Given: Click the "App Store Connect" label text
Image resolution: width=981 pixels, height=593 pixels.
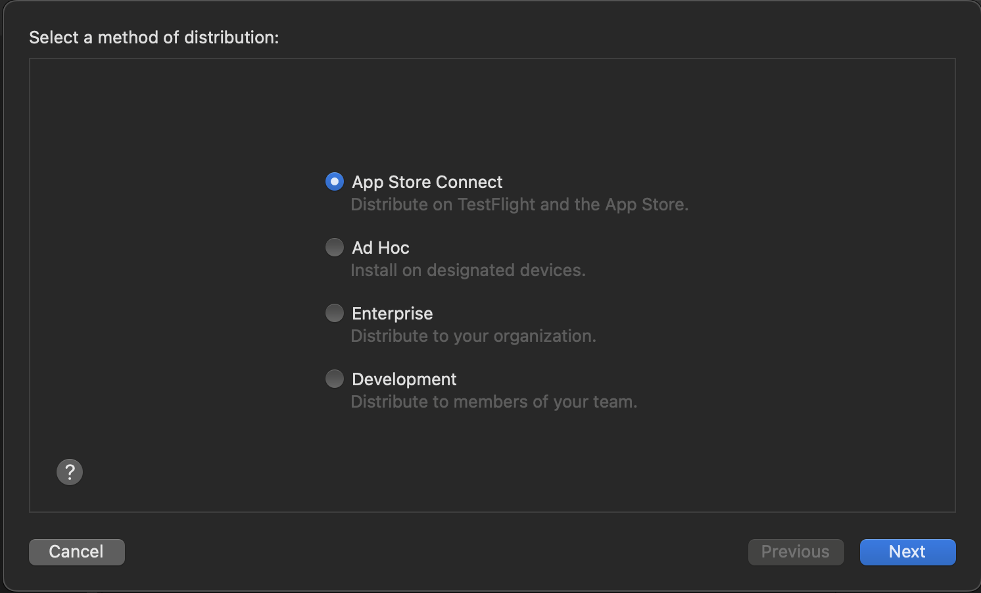Looking at the screenshot, I should [427, 182].
